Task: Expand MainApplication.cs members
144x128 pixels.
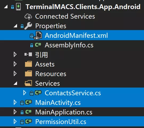Action: (x=15, y=112)
